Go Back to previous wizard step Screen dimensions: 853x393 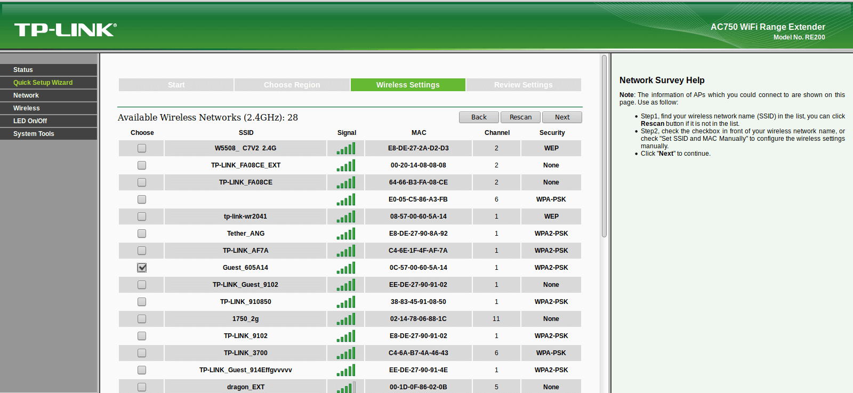click(x=479, y=117)
